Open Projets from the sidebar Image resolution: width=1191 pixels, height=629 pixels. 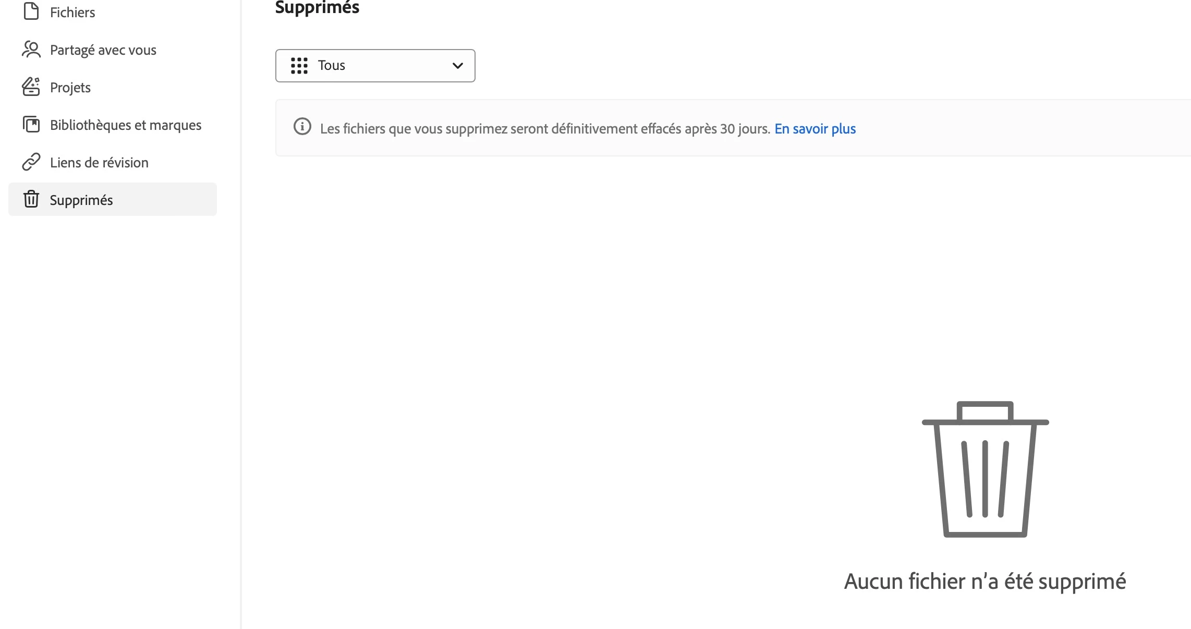pyautogui.click(x=70, y=88)
